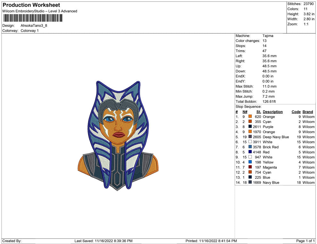
Task: Select the Brick Red description text
Action: tap(271, 147)
